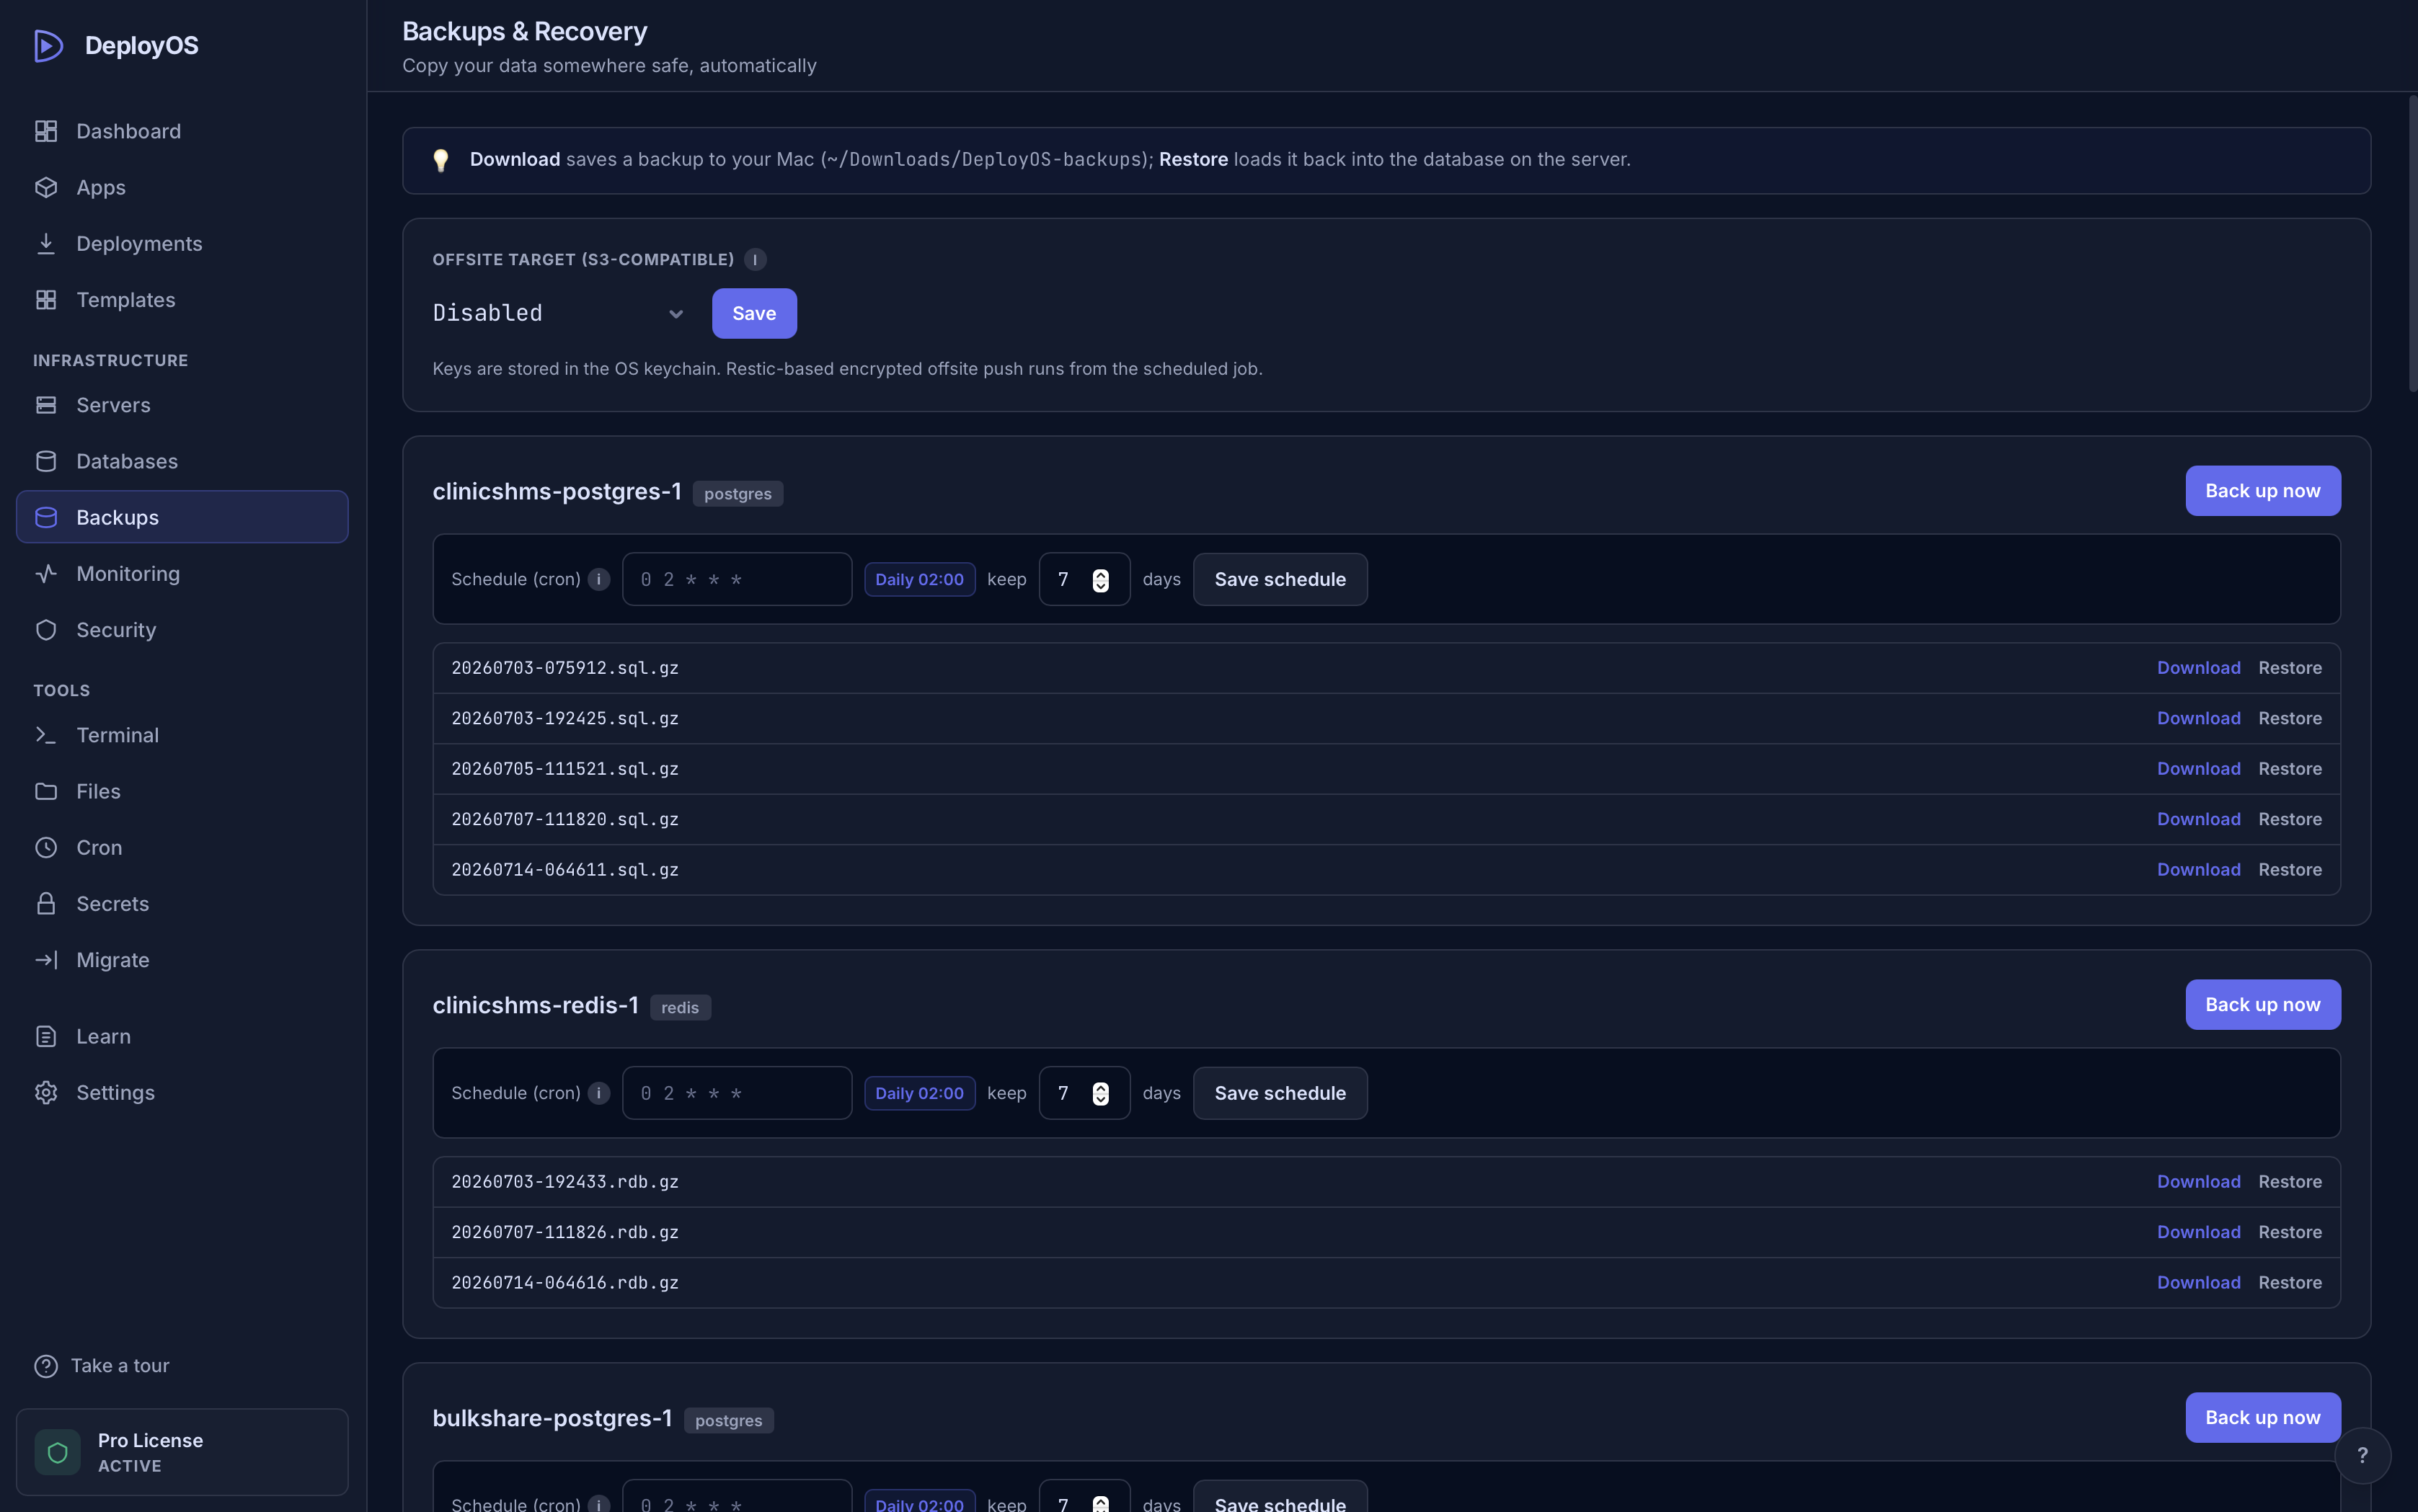Screen dimensions: 2418x1512
Task: Download 20260707-111820.sql.gz backup
Action: 2198,819
